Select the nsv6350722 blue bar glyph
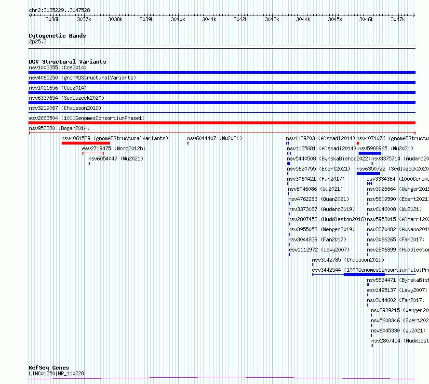429x384 pixels. [x=368, y=173]
